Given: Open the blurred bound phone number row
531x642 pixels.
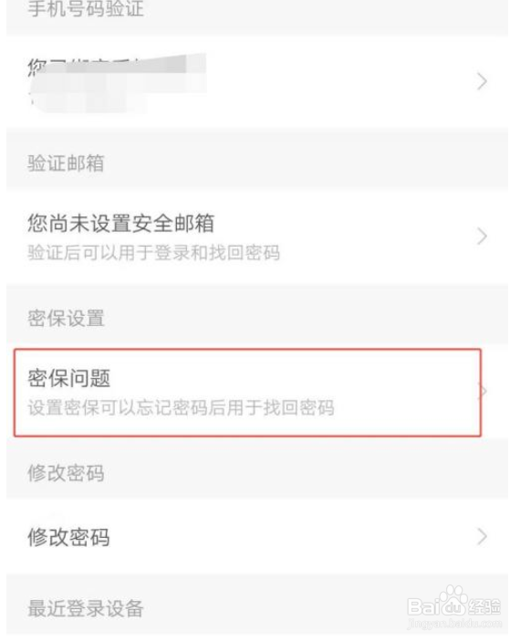Looking at the screenshot, I should pos(257,81).
